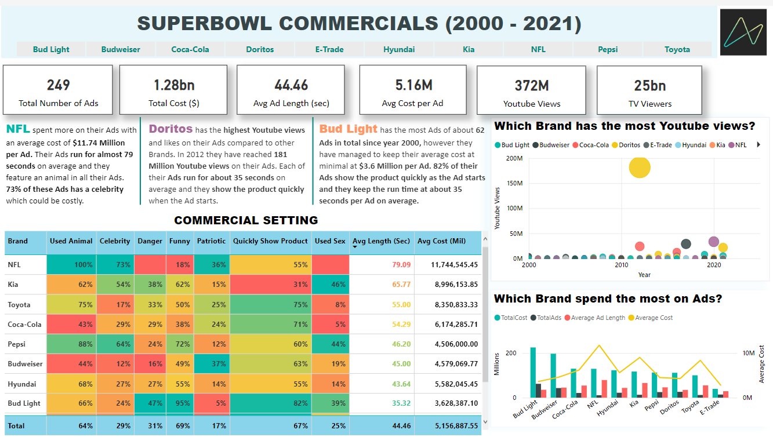Filter by Toyota slicer button
This screenshot has height=437, width=773.
click(x=677, y=49)
